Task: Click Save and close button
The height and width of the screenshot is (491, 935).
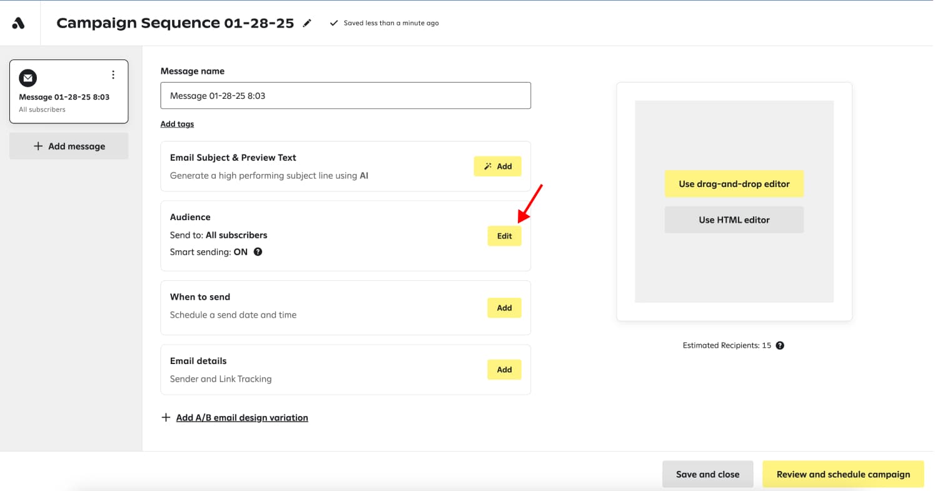Action: (x=707, y=474)
